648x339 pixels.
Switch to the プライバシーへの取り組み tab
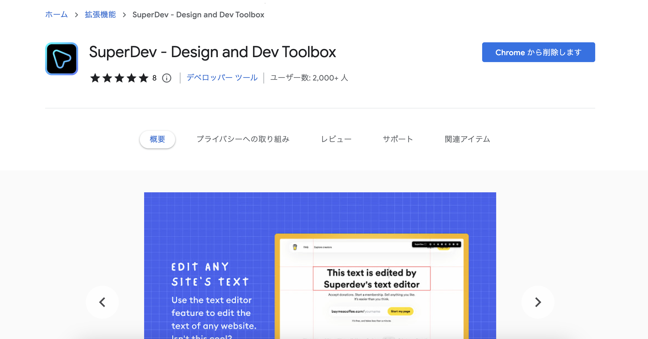click(243, 139)
